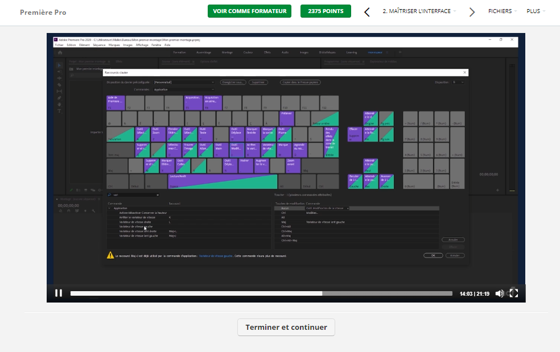The image size is (560, 352).
Task: Click OK in the shortcuts dialog
Action: point(433,255)
